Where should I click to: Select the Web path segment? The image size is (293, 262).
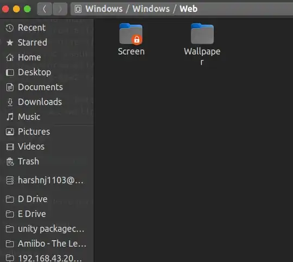188,9
